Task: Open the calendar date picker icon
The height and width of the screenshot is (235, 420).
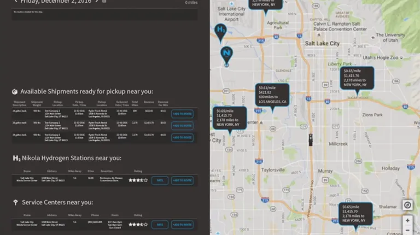Action: coord(104,2)
